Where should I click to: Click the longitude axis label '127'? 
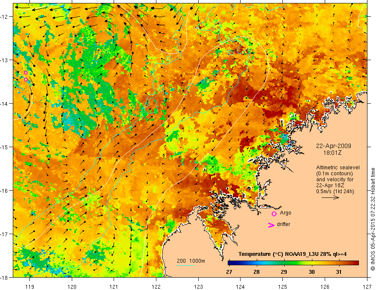click(x=367, y=287)
